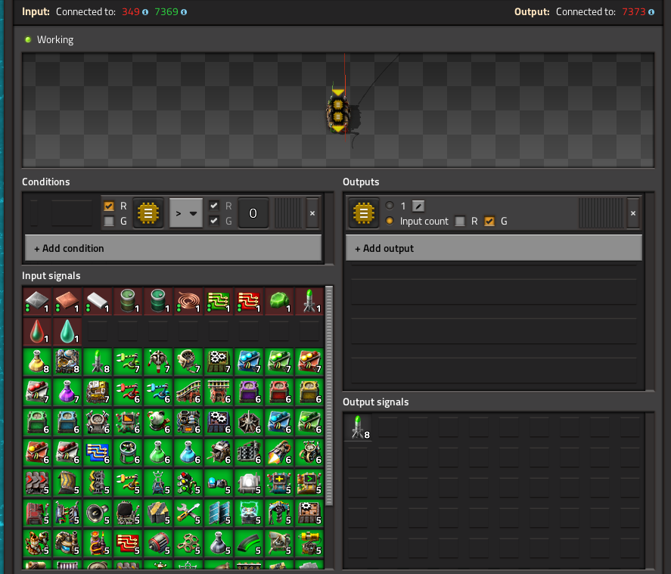Screen dimensions: 671x574
Task: Select the purple science flask signal
Action: (x=67, y=392)
